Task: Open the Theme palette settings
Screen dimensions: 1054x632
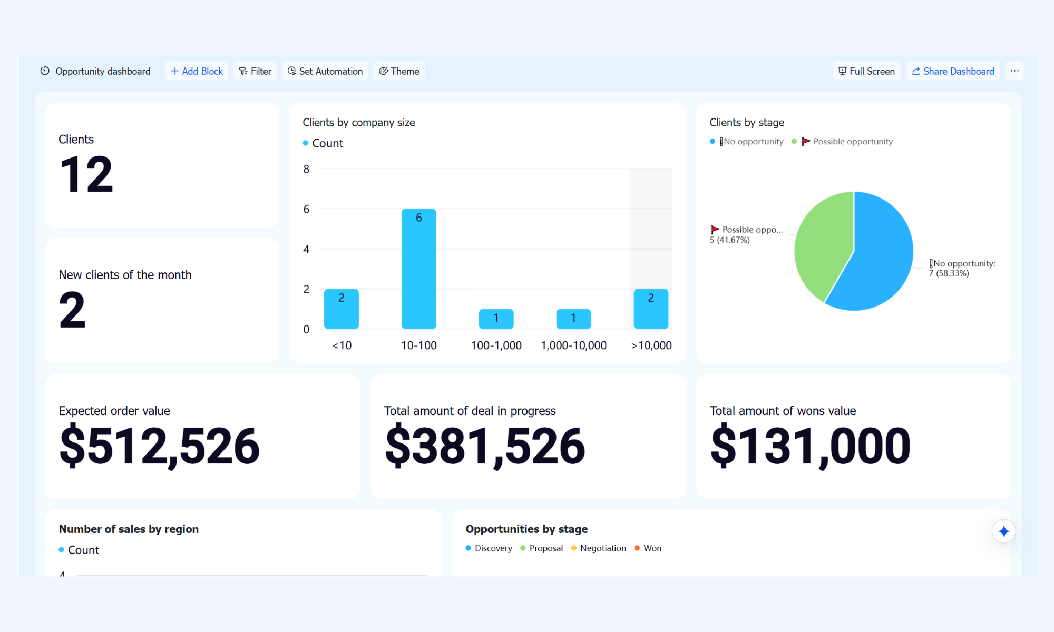Action: point(399,71)
